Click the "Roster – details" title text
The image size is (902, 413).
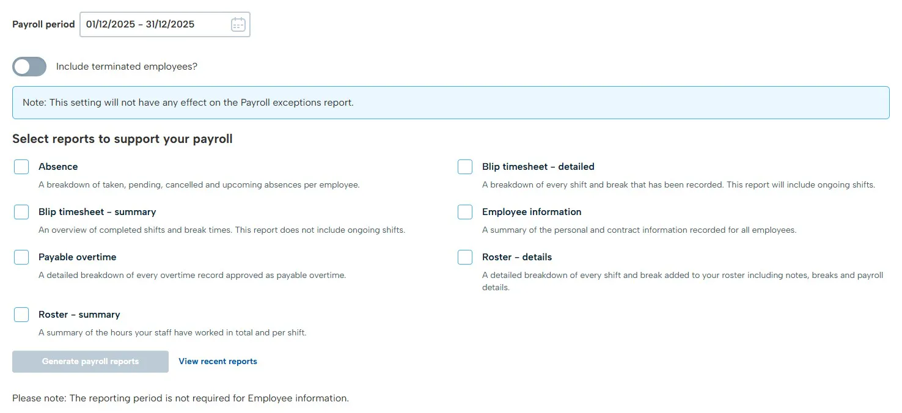pos(516,257)
